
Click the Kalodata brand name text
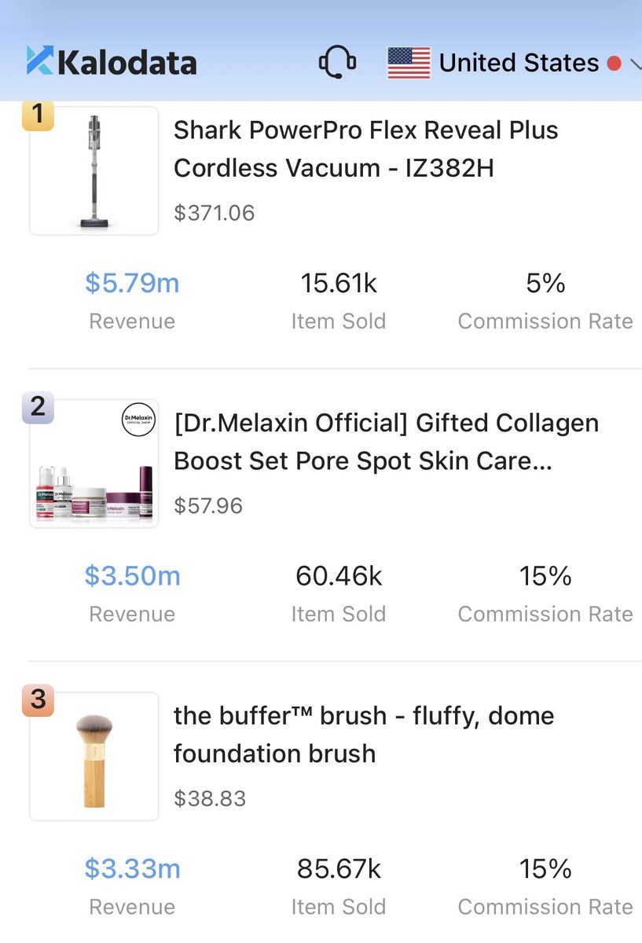click(x=127, y=62)
